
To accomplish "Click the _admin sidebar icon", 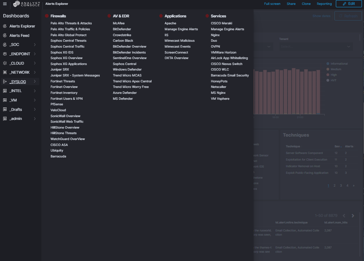I will (x=5, y=119).
